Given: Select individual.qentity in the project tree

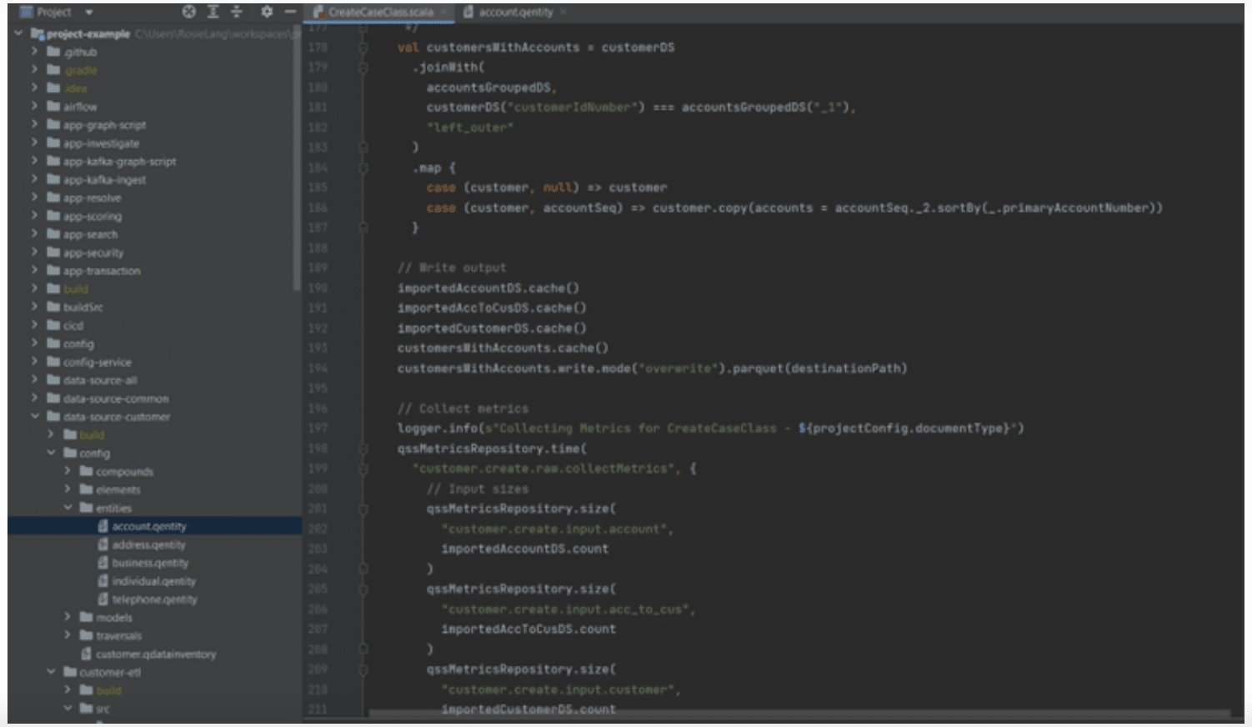Looking at the screenshot, I should (x=154, y=581).
